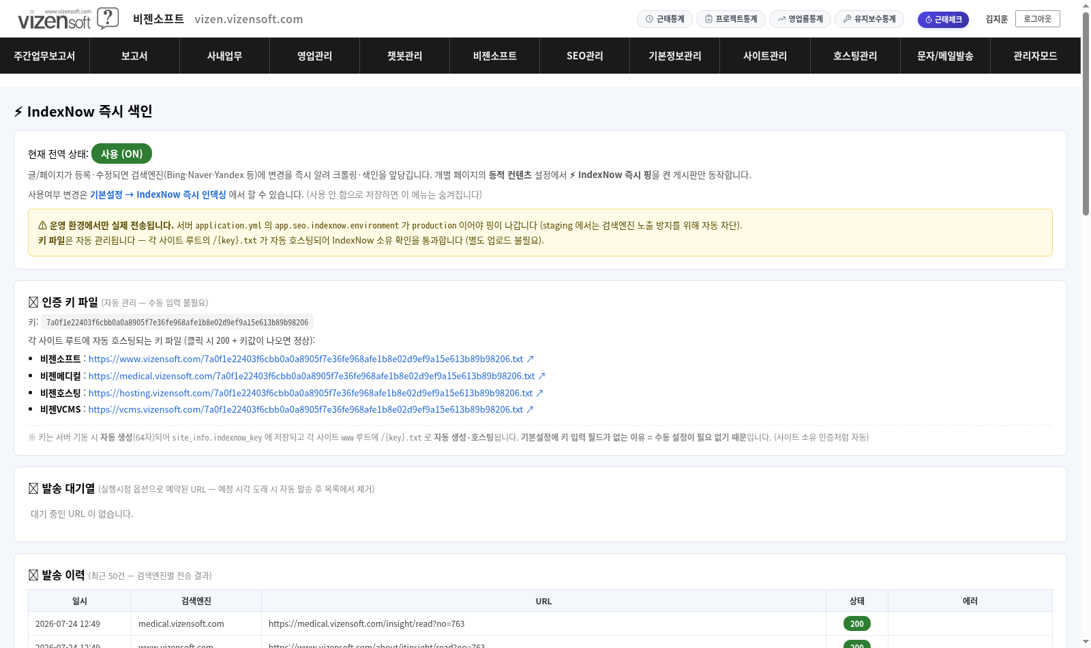Click user name 김지훈

pyautogui.click(x=996, y=19)
